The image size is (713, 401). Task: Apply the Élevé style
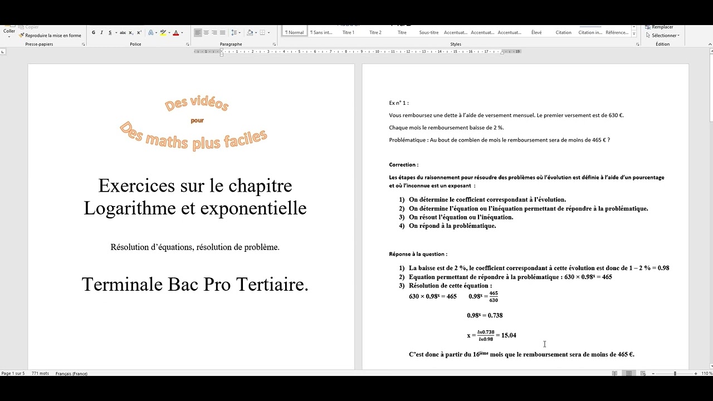[x=536, y=32]
